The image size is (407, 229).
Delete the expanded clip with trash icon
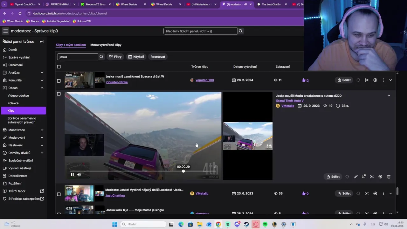click(x=389, y=177)
